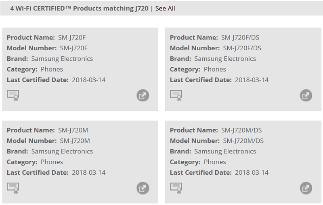Viewport: 323px width, 205px height.
Task: Click the Phones category in SM-J720M card
Action: pyautogui.click(x=52, y=162)
